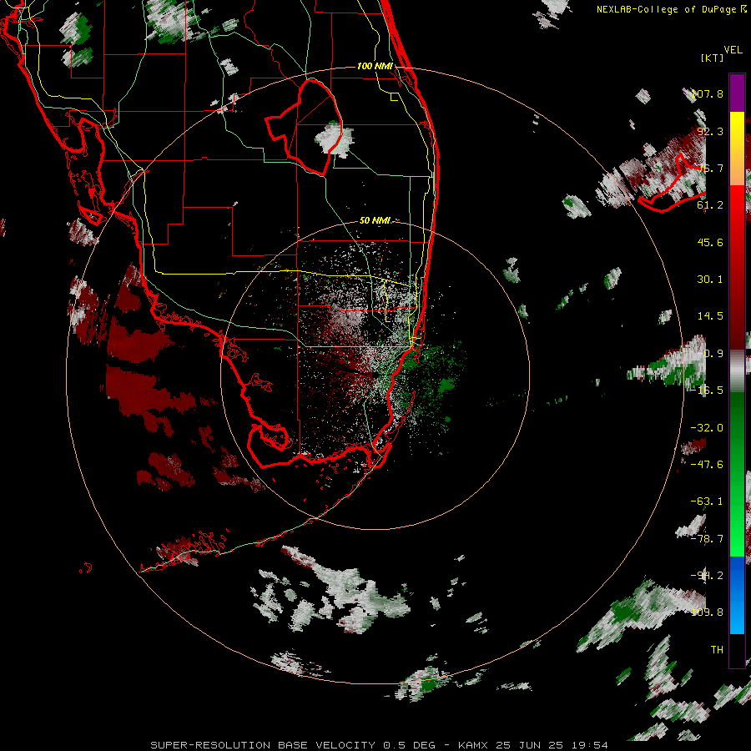
Task: Select the 61.2 knot scale value
Action: tap(710, 205)
